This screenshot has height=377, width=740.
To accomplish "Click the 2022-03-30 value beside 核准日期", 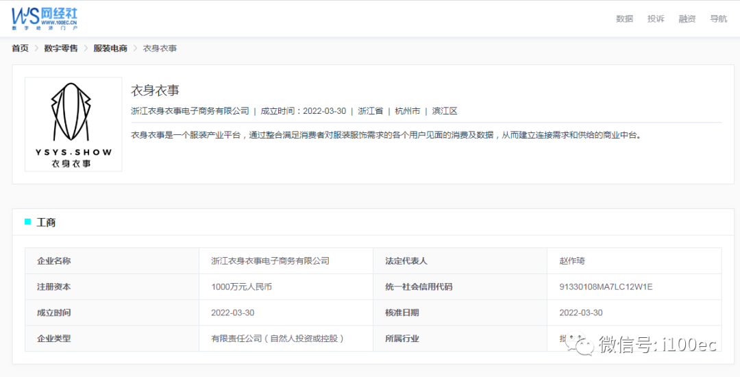I will 581,313.
